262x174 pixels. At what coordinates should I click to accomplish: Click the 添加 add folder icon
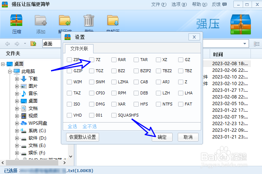[40, 20]
